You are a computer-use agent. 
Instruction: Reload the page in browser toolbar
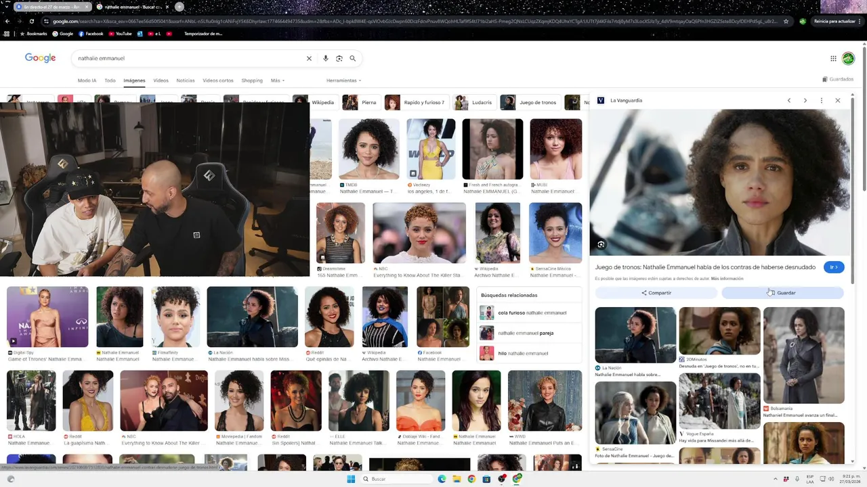(x=31, y=21)
